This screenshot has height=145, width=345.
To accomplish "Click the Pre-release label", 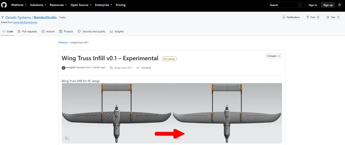I will pyautogui.click(x=169, y=59).
